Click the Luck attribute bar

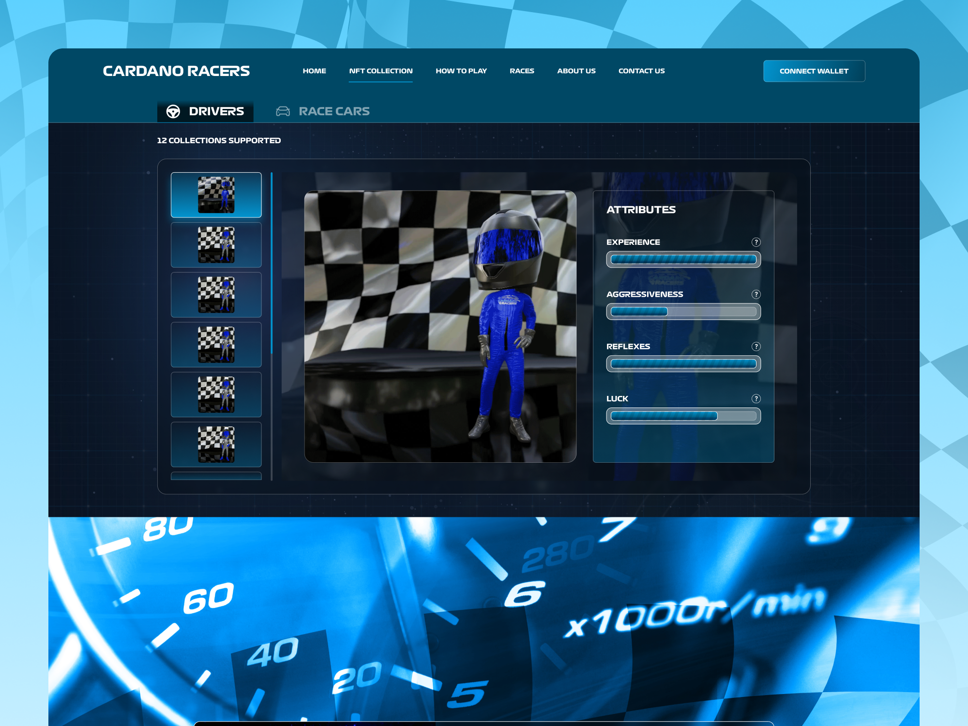pos(683,416)
